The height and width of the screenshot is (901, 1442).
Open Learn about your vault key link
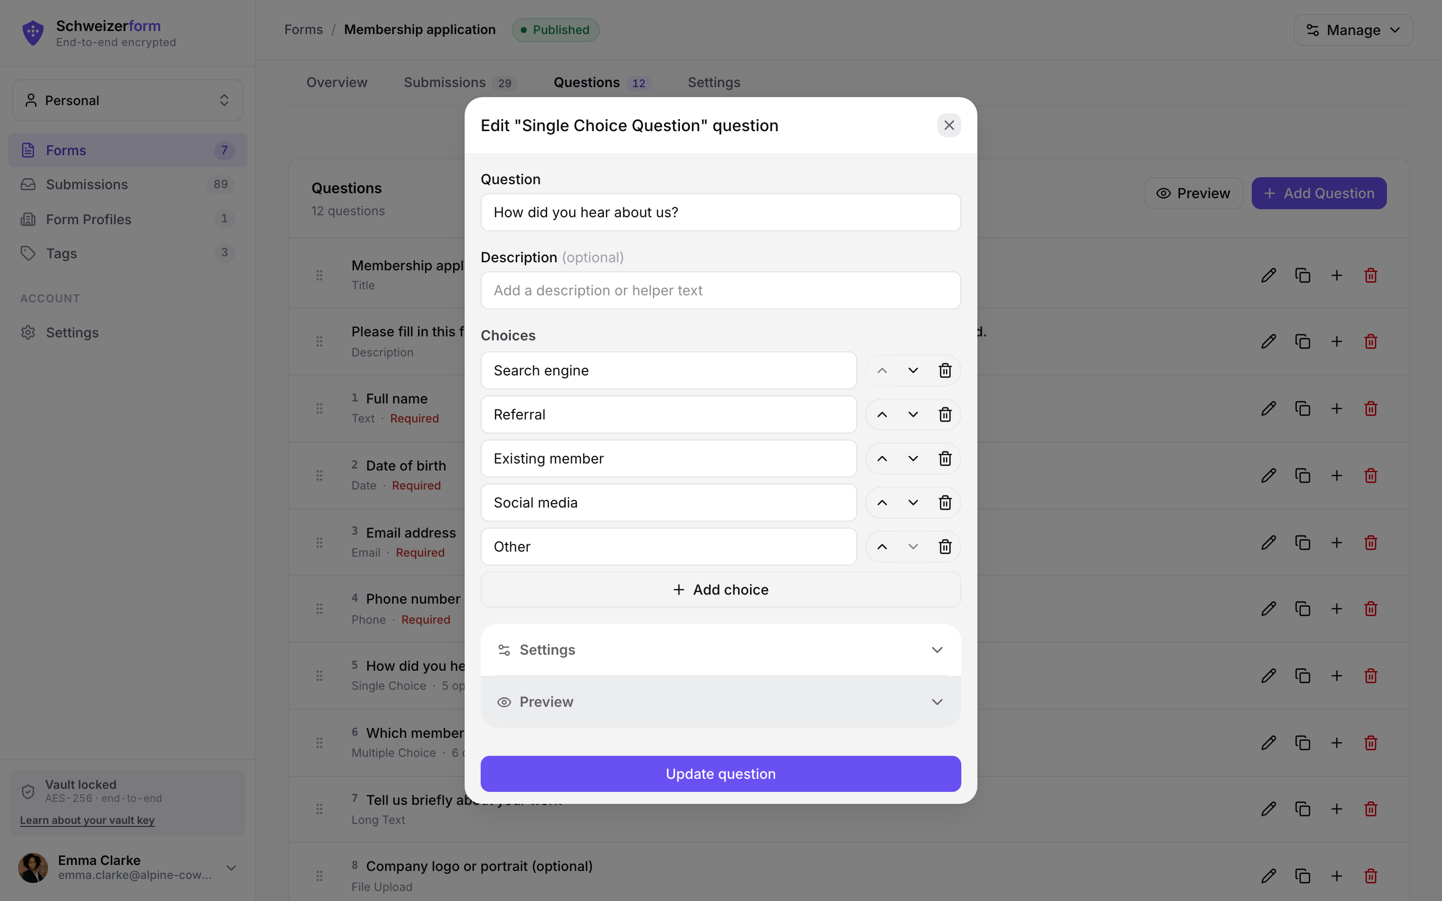click(87, 820)
